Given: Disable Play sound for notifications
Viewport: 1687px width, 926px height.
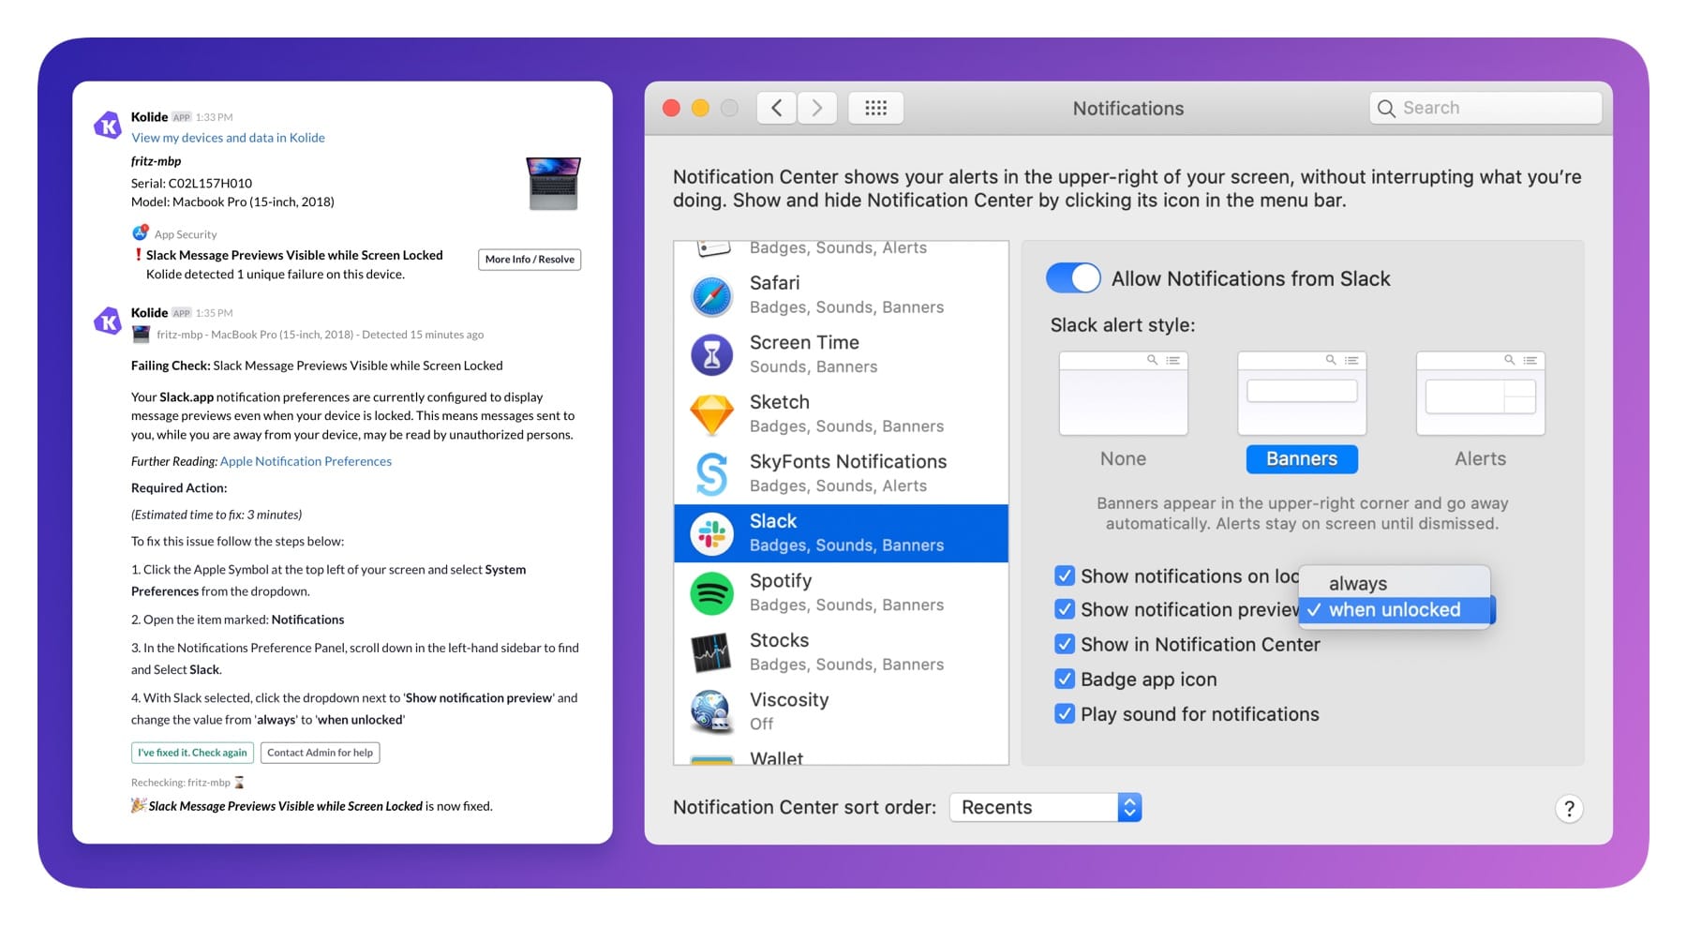Looking at the screenshot, I should pos(1065,713).
